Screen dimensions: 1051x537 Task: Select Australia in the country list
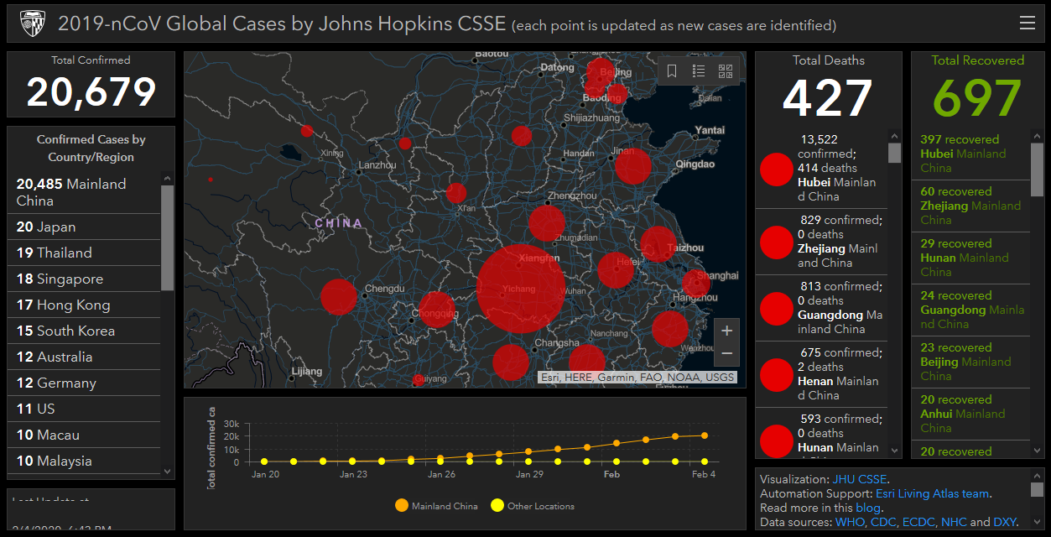tap(84, 357)
